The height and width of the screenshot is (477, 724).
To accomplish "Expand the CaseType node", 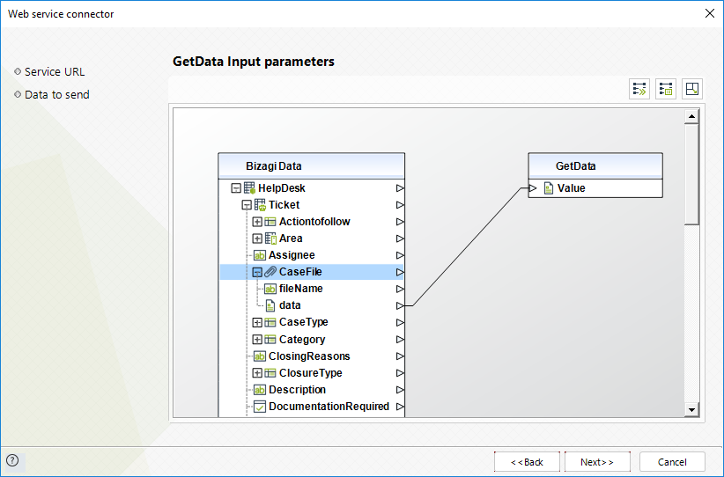I will tap(257, 322).
